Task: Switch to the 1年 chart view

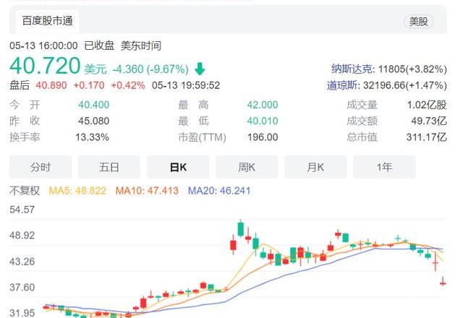Action: point(384,167)
